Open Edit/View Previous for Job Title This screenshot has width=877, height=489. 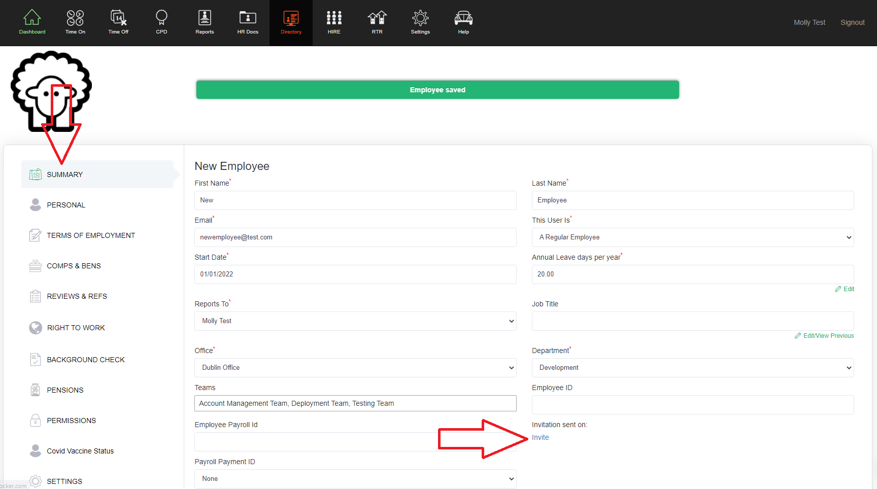pos(824,335)
